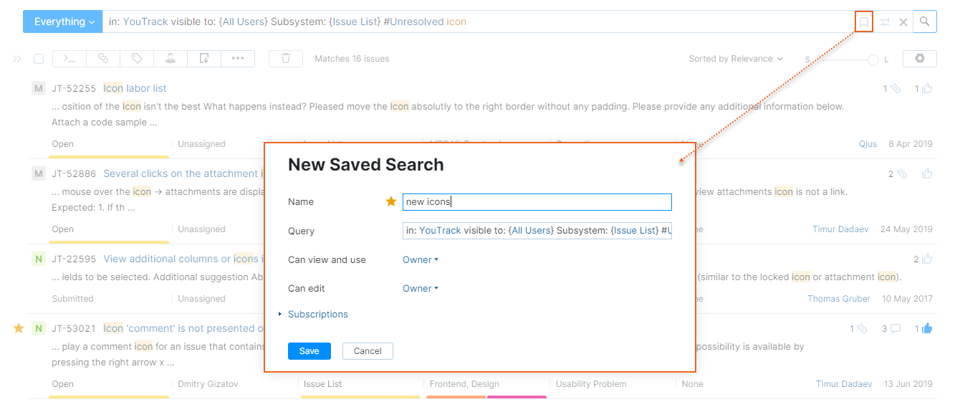
Task: Click the assignee person toolbar icon
Action: point(171,59)
